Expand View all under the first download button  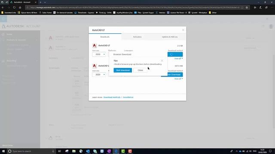pyautogui.click(x=179, y=59)
